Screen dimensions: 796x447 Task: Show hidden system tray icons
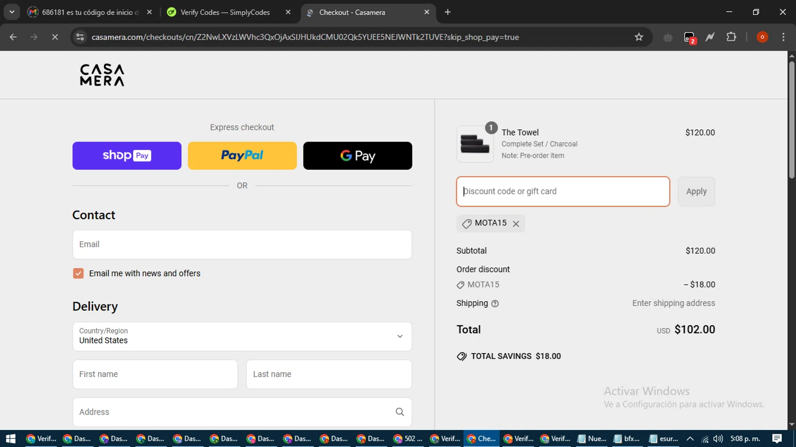click(x=690, y=439)
